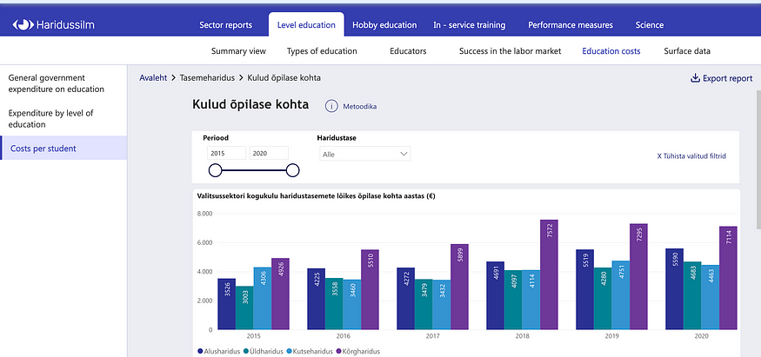This screenshot has width=761, height=357.
Task: Click the Kutseharidus legend marker
Action: 289,351
